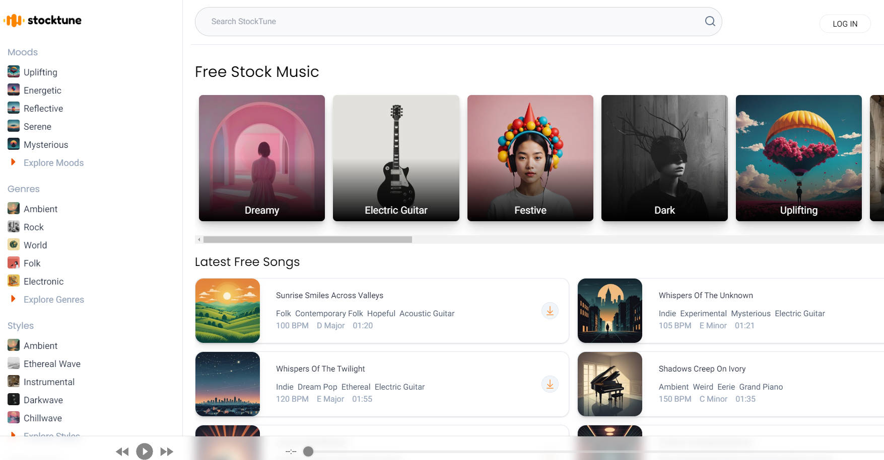Click the Darkwave style icon
The width and height of the screenshot is (884, 460).
pos(13,399)
